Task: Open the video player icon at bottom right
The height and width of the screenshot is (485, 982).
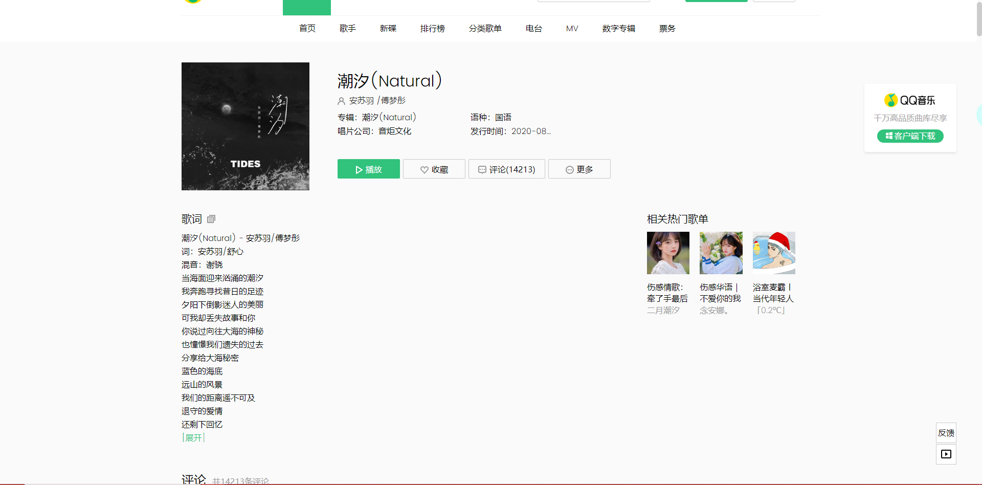Action: (946, 454)
